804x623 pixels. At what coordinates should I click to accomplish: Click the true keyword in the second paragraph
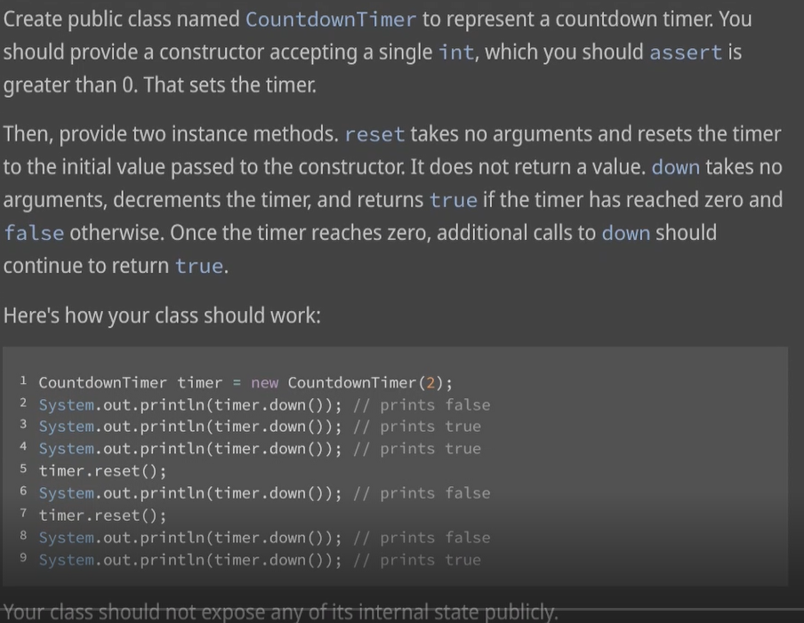(x=453, y=200)
